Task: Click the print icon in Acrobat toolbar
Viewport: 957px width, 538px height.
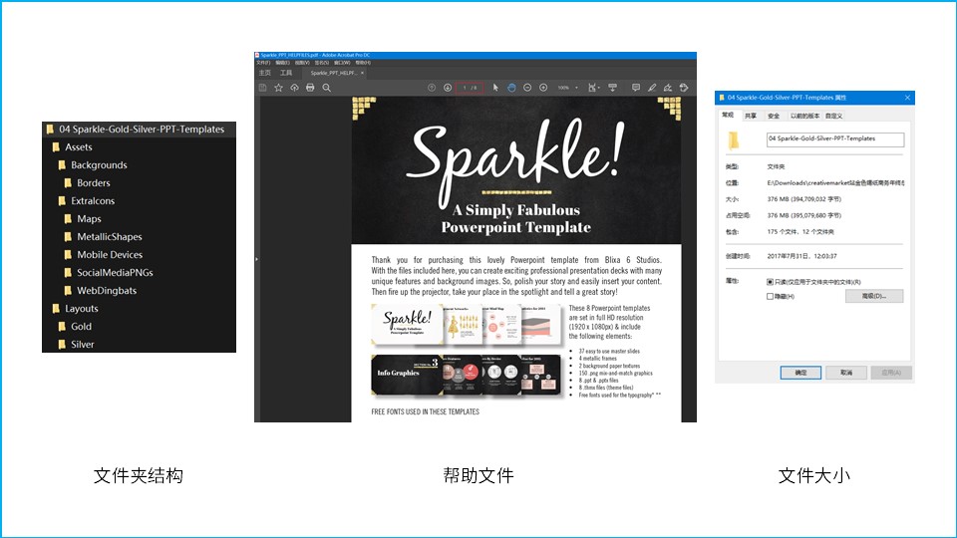Action: click(x=310, y=88)
